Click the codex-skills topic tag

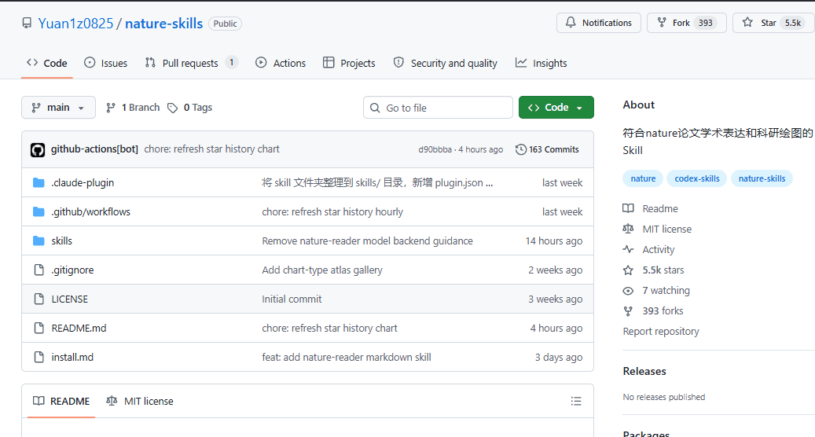click(x=697, y=178)
